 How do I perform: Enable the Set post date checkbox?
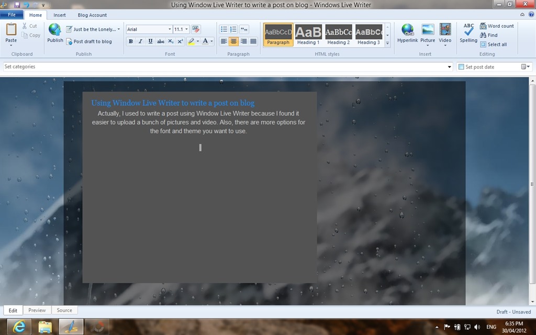(x=461, y=66)
